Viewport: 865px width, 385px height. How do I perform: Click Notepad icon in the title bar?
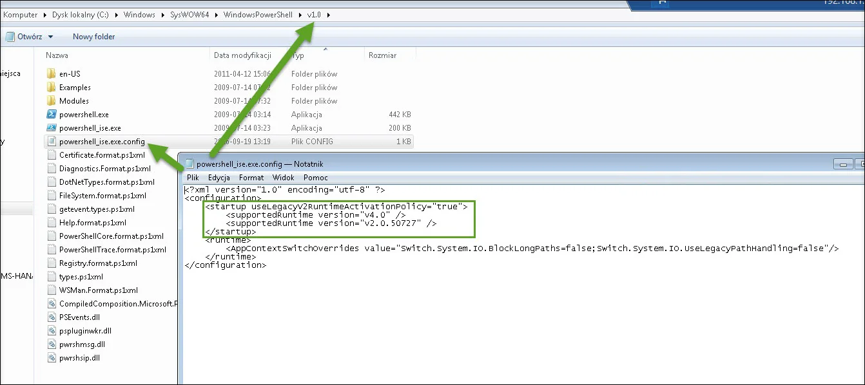point(189,164)
